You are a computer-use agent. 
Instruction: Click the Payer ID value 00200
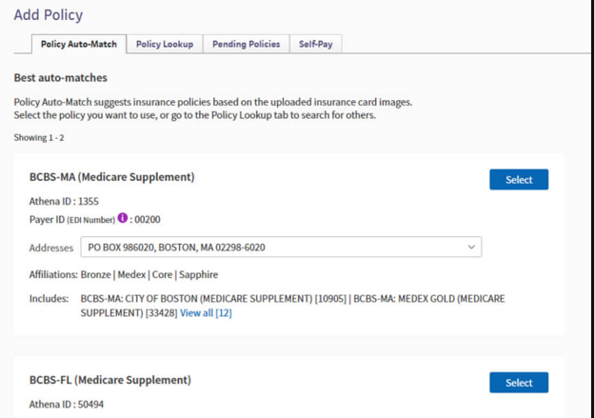coord(148,219)
